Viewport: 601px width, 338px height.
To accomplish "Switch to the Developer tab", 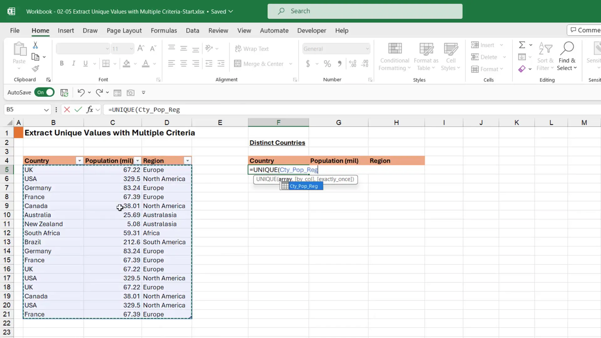I will 311,30.
